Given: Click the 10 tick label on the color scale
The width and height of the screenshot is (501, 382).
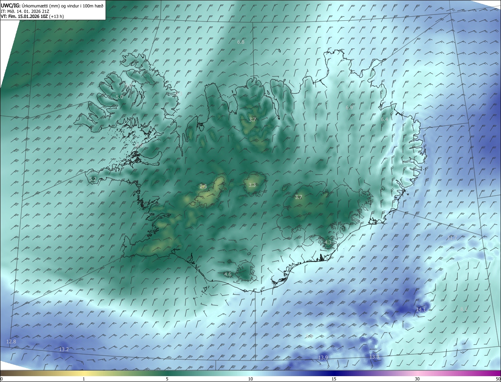Looking at the screenshot, I should pos(250,379).
